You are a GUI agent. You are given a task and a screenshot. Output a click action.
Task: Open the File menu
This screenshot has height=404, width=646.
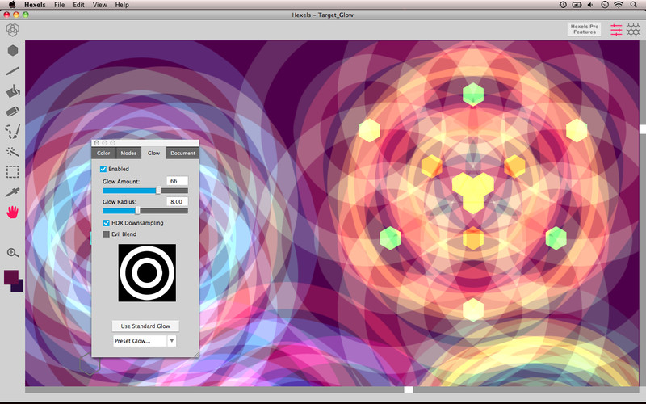click(59, 5)
